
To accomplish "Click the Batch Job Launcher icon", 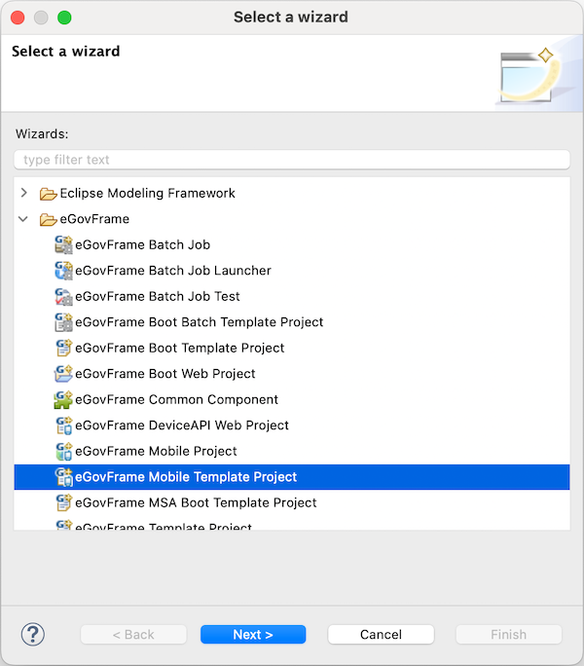I will (x=63, y=271).
